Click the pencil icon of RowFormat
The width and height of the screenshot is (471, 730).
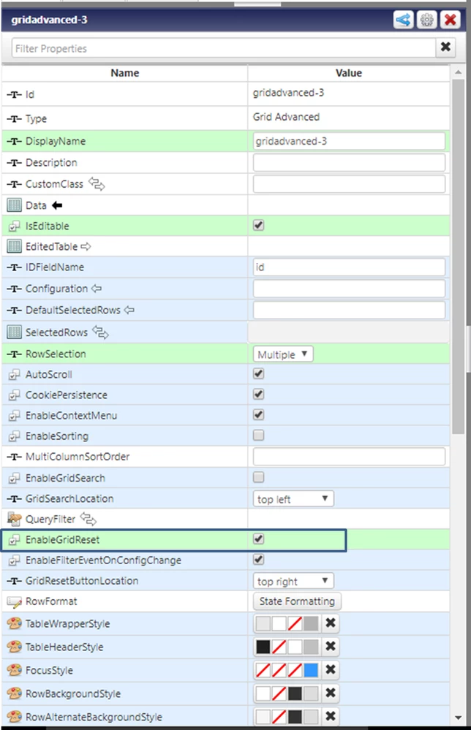point(15,602)
